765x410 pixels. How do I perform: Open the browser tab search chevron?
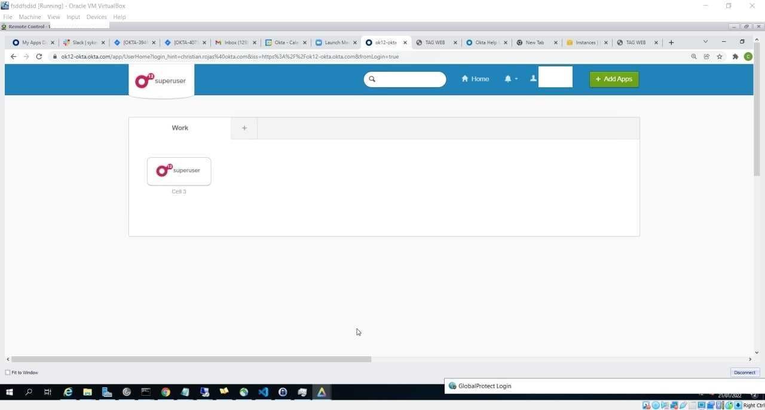[705, 42]
